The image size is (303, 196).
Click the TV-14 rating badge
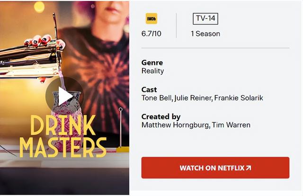[x=205, y=19]
